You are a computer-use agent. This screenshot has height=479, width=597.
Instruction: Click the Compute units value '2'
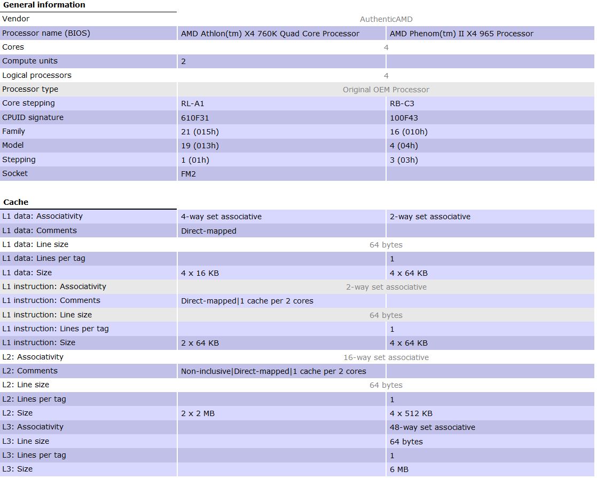184,62
